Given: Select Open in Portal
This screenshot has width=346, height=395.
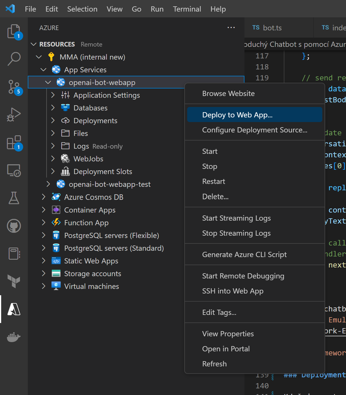Looking at the screenshot, I should [255, 349].
